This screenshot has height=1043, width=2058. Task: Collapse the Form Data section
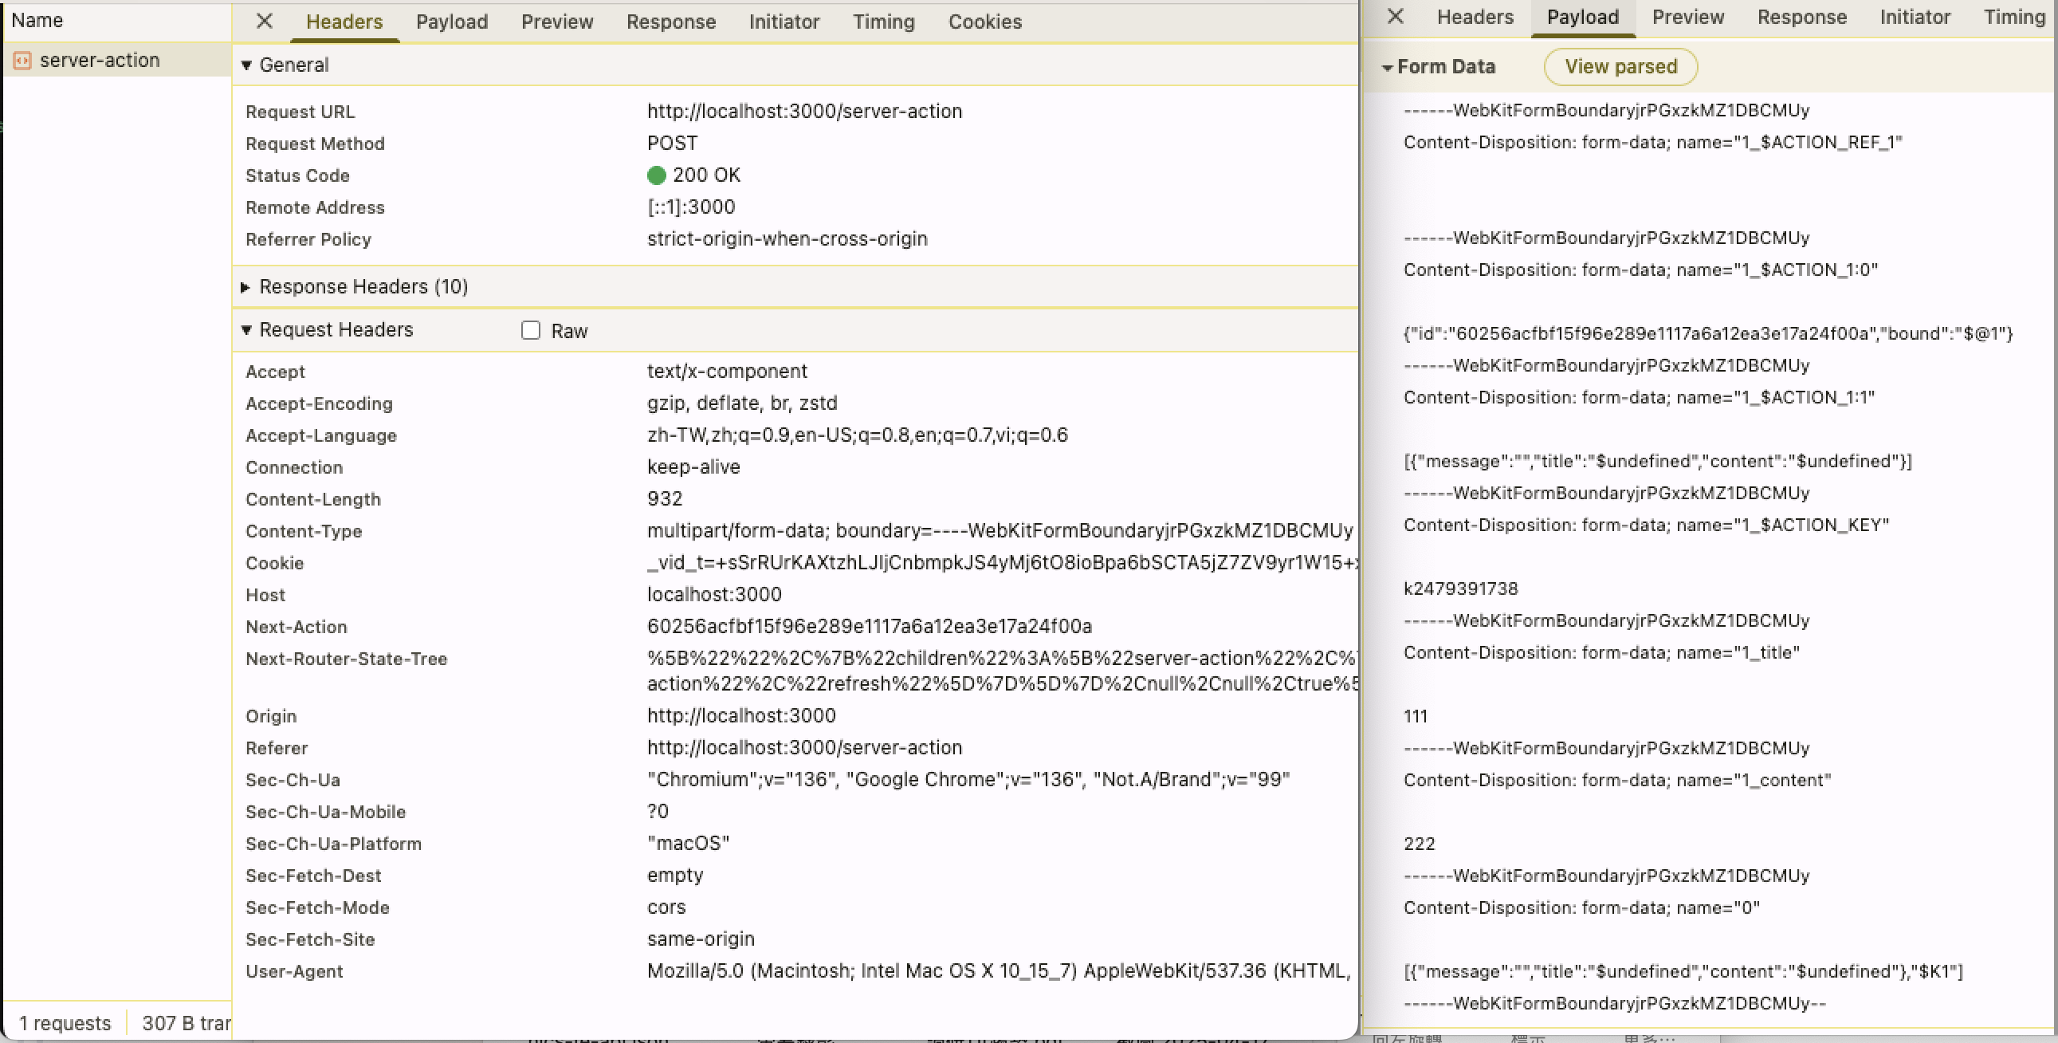tap(1388, 67)
